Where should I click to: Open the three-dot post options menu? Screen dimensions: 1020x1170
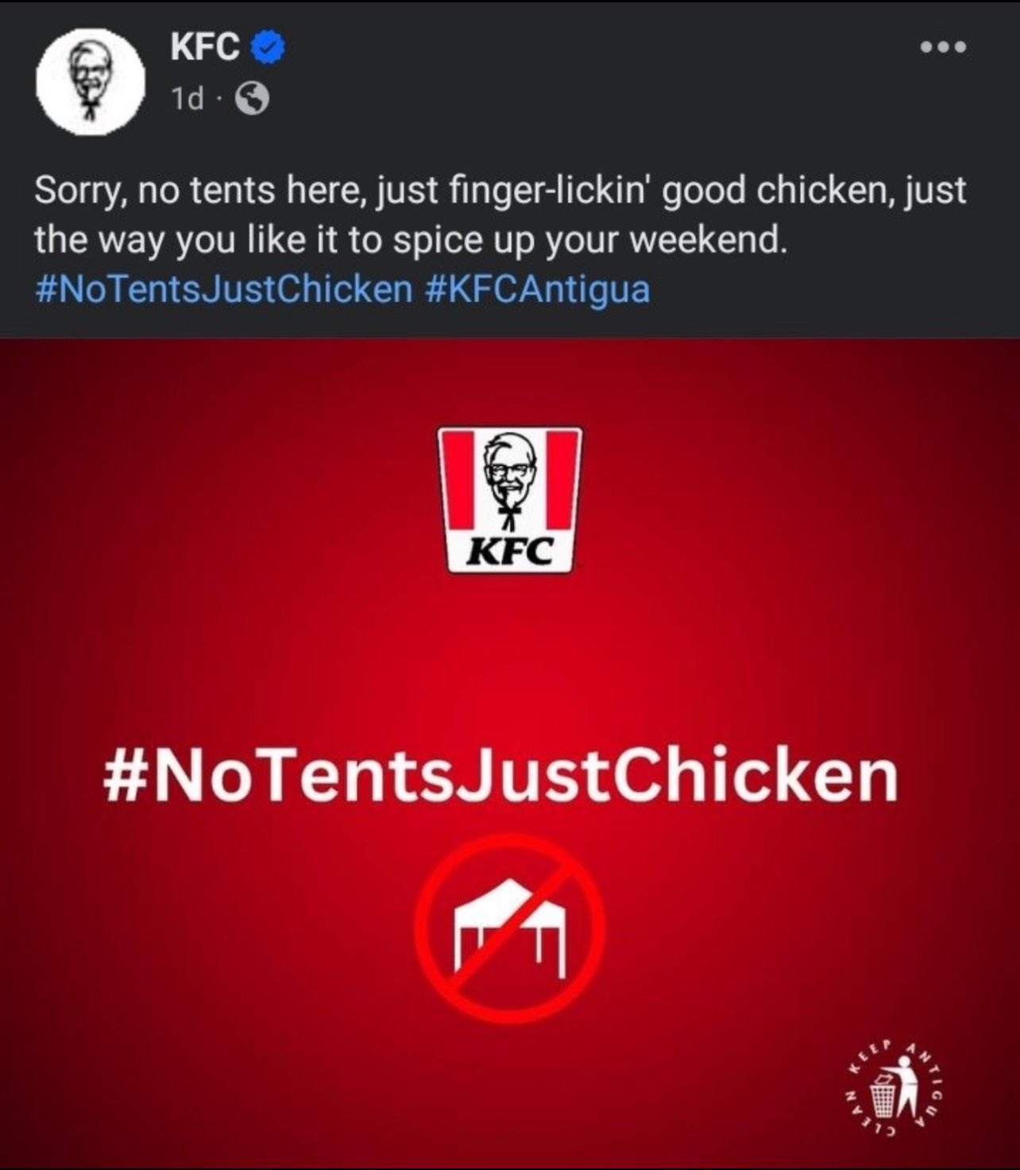[944, 47]
